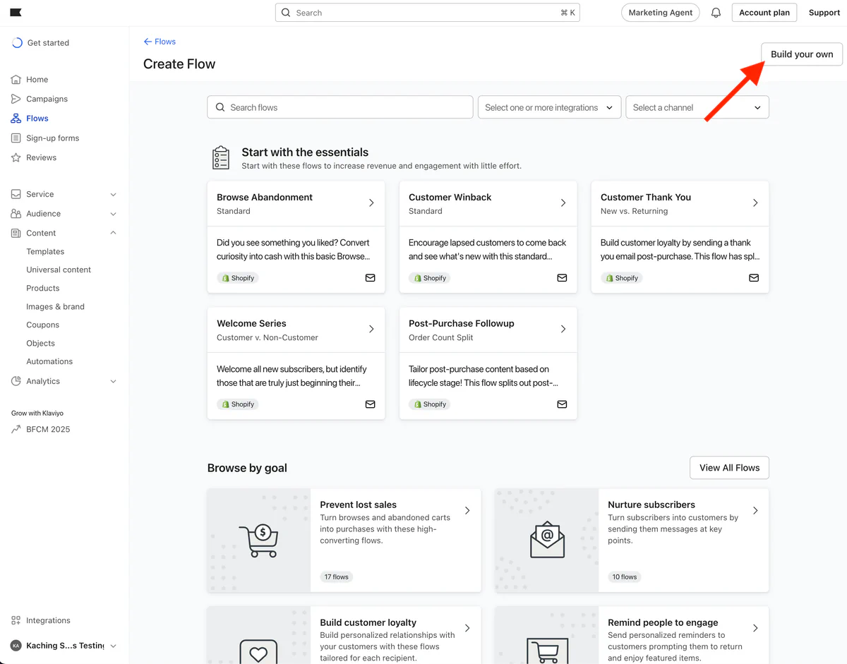847x664 pixels.
Task: Open the Support link
Action: [824, 13]
